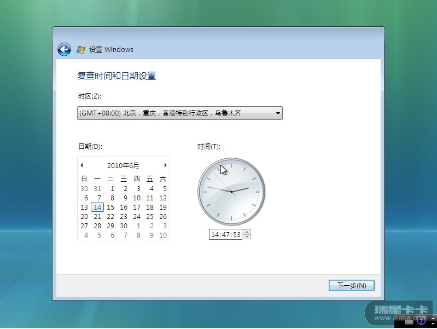Show previous month in the calendar
437x329 pixels.
click(x=81, y=165)
